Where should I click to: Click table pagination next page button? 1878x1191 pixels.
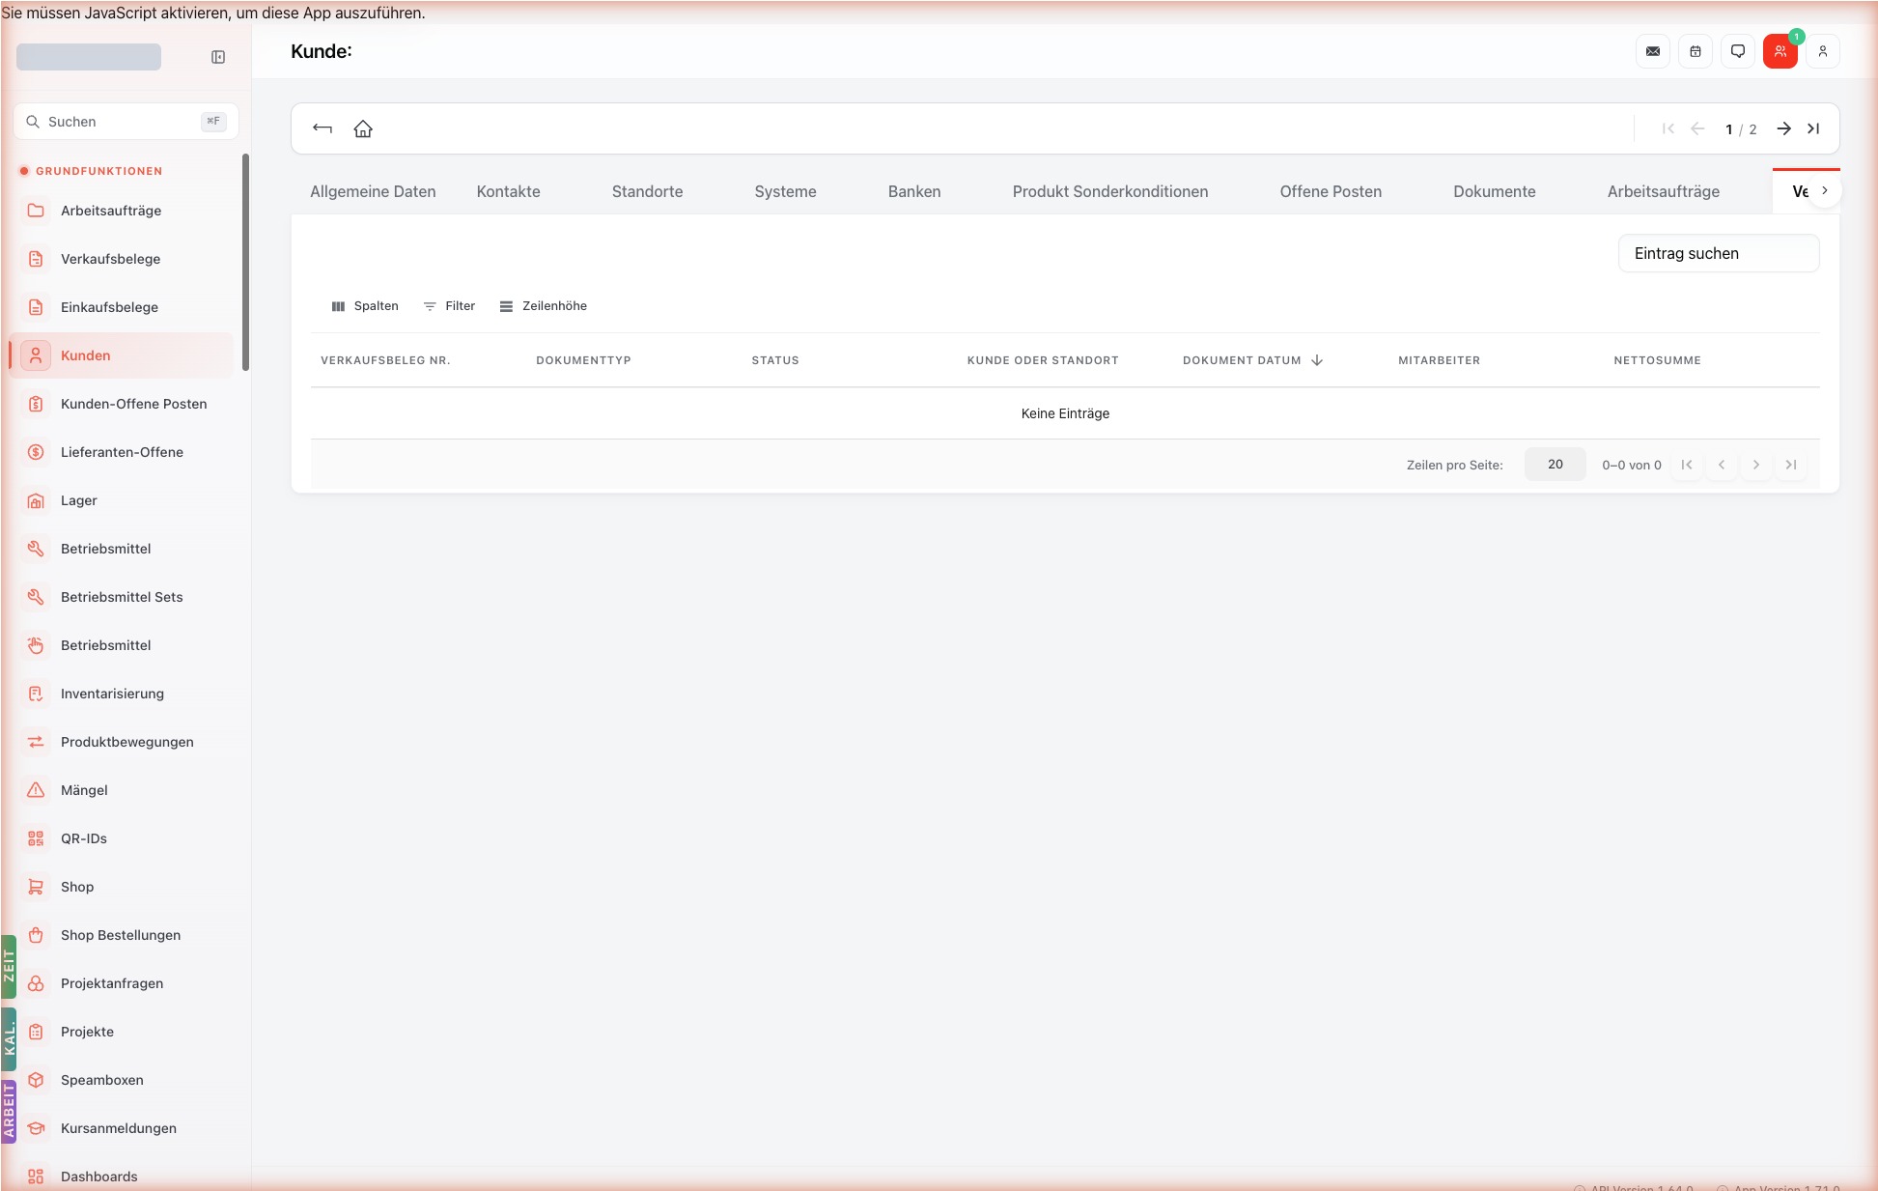[x=1756, y=465]
